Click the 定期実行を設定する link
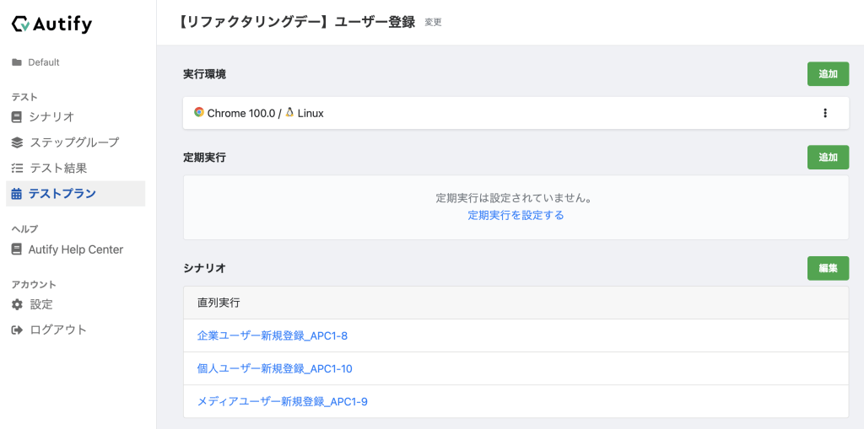The image size is (864, 429). pyautogui.click(x=516, y=216)
